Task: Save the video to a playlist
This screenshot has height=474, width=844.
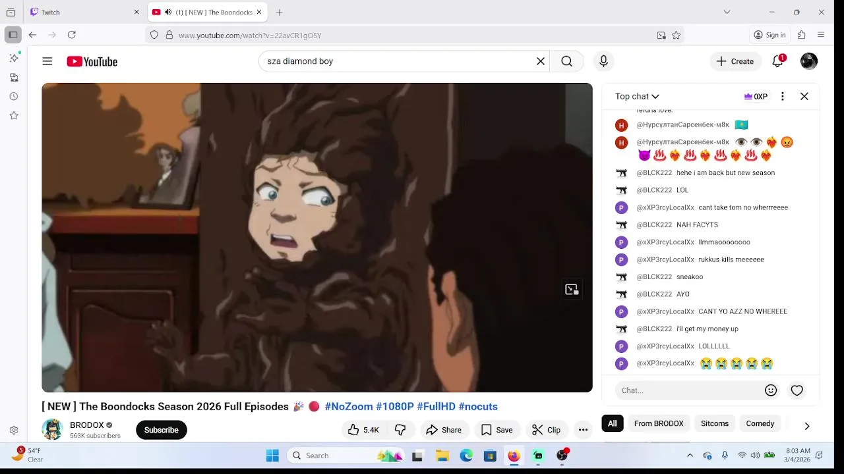Action: [497, 430]
